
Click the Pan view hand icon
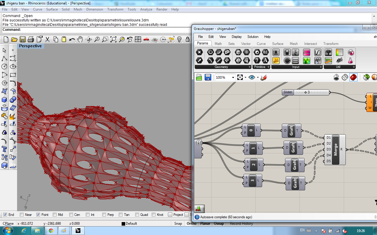pos(80,39)
